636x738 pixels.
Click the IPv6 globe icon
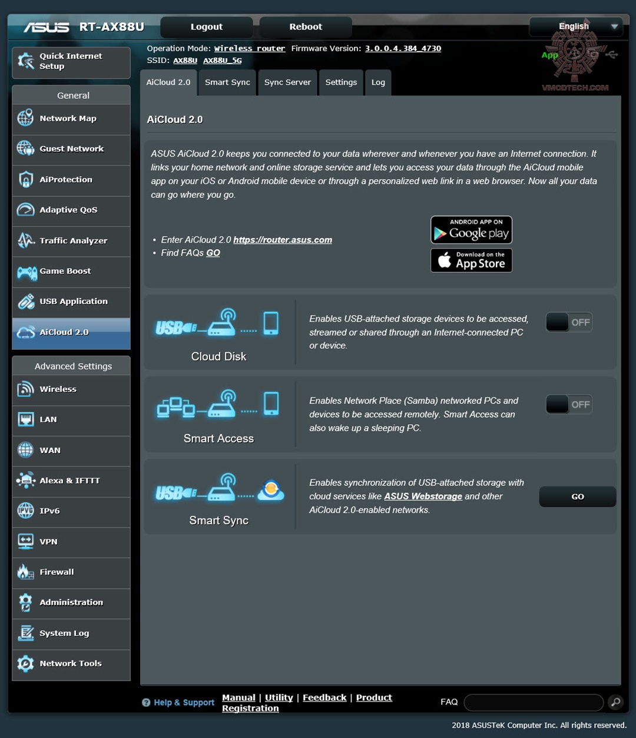pos(25,511)
